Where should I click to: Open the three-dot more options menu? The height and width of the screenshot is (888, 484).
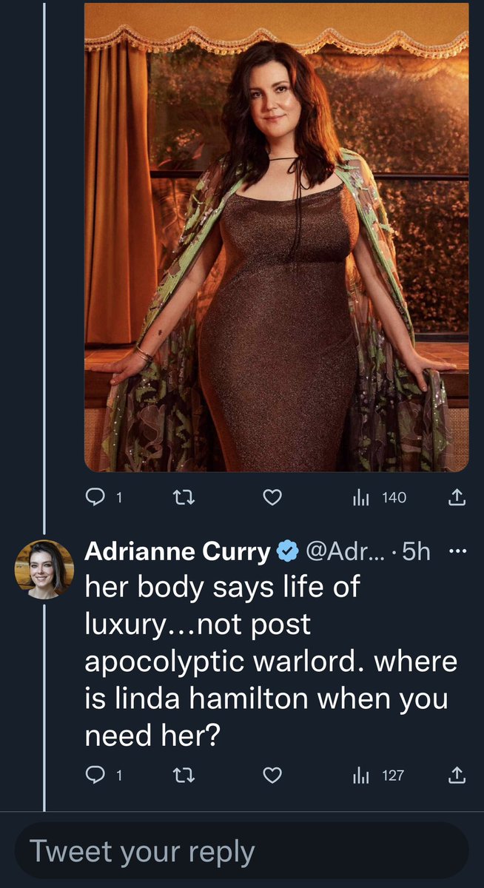pos(458,551)
